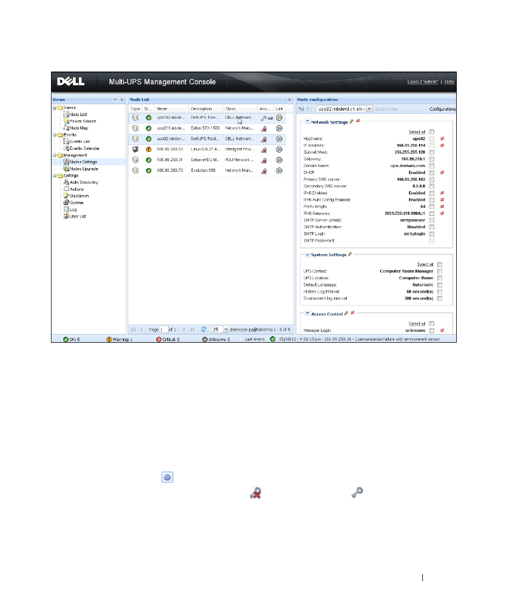Go to the next page of node list
512x615 pixels.
click(x=184, y=329)
